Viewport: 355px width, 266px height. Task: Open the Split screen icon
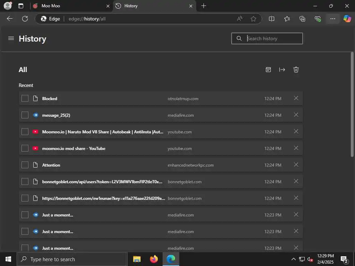point(271,19)
